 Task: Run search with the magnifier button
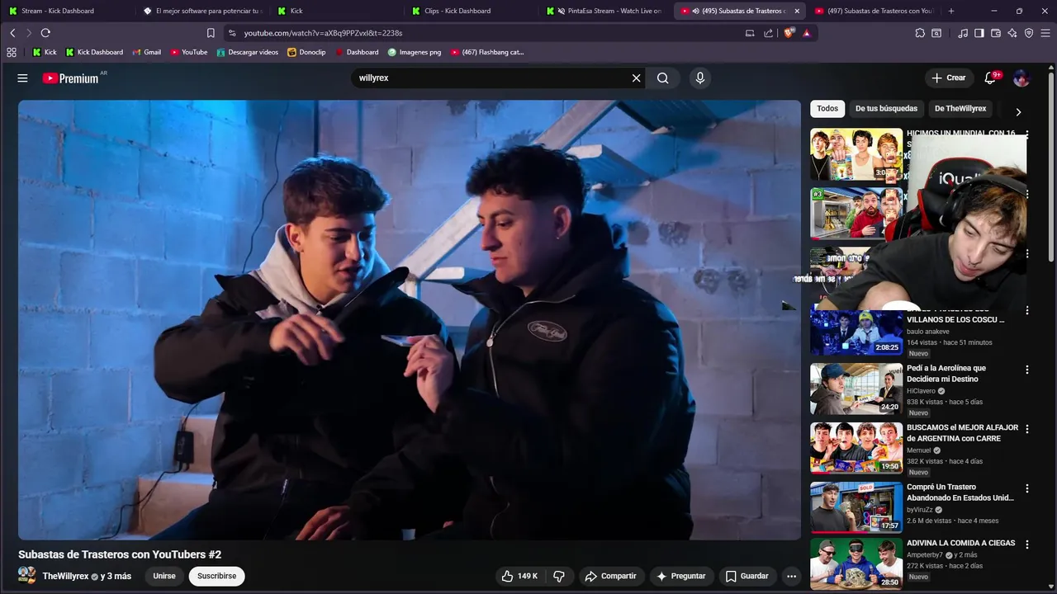(x=663, y=78)
